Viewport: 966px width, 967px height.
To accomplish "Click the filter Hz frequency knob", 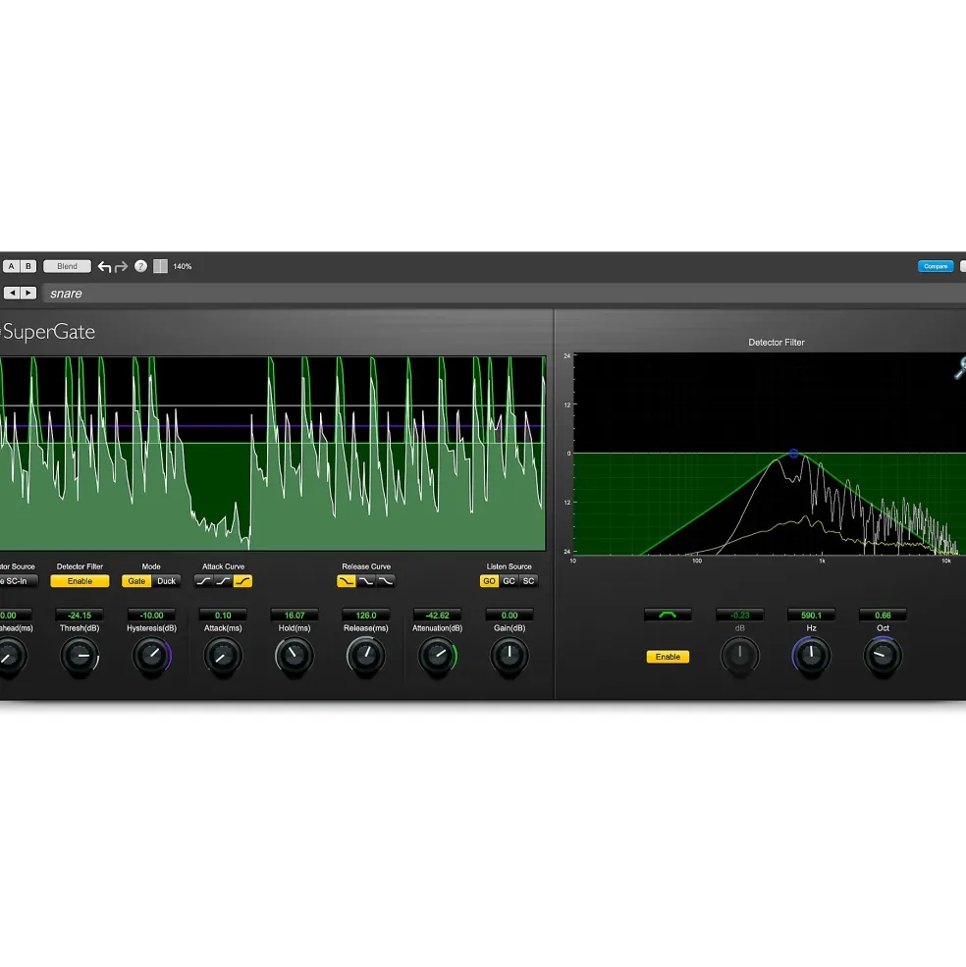I will (x=811, y=656).
